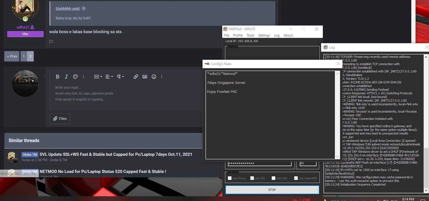Insert a link with the chain icon
The image size is (429, 201).
coord(136,77)
